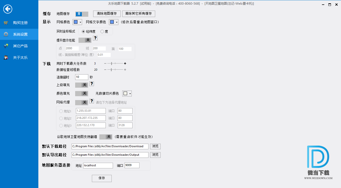Select 地址2 proxy radio button
Viewport: 341px width, 188px height.
pos(61,118)
